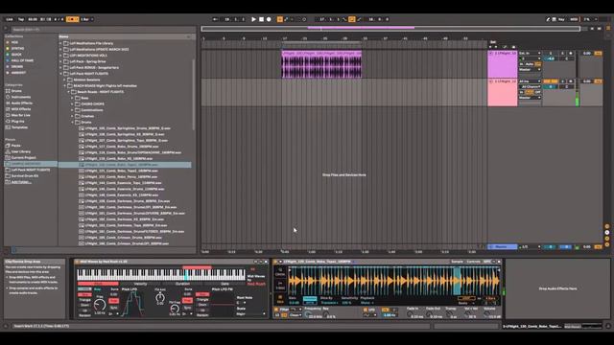Screen dimensions: 614x345
Task: Arm the Arrangement Record button
Action: click(x=269, y=19)
